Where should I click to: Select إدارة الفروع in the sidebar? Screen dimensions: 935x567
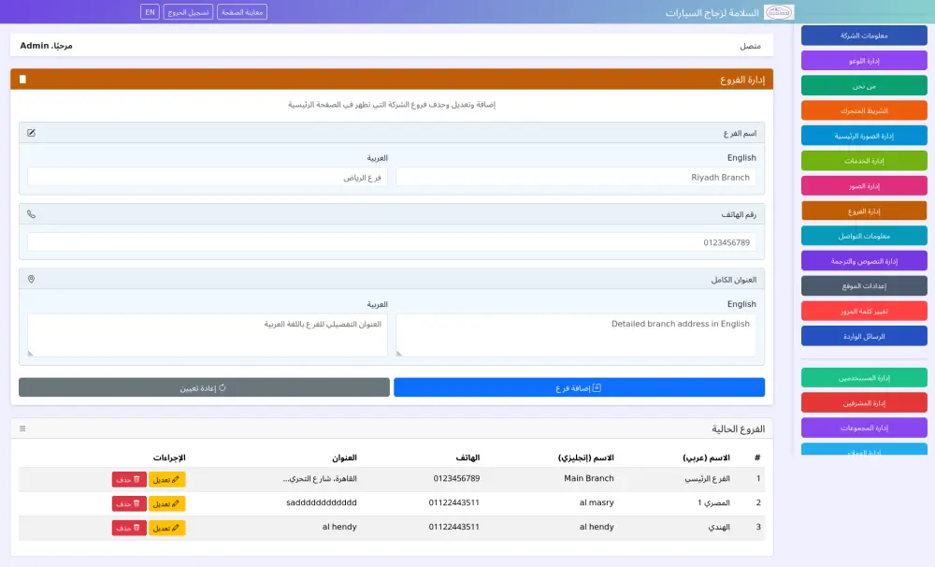864,211
